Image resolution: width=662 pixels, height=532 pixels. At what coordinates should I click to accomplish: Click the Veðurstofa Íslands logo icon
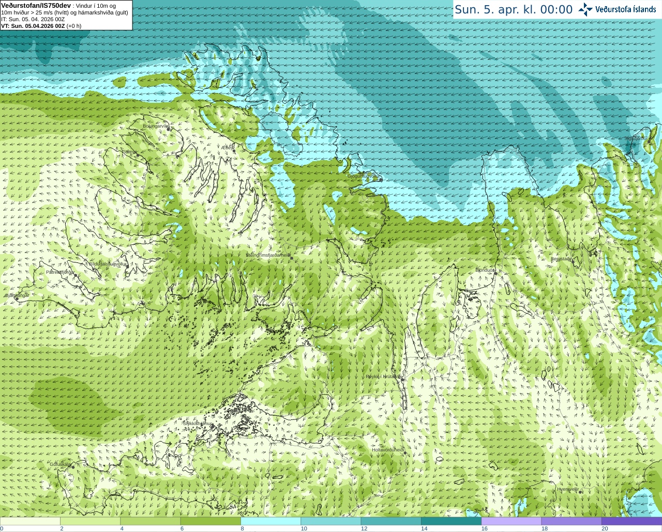tap(585, 9)
